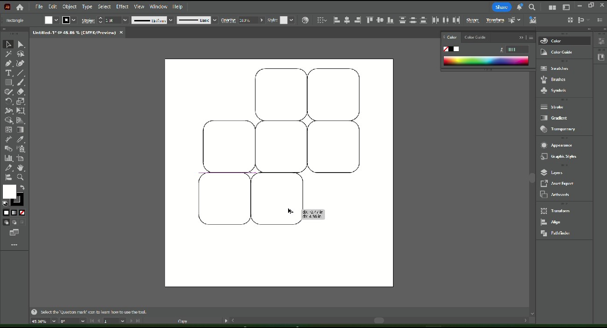Select the Artboard tool
Screen dimensions: 607x328
21,158
